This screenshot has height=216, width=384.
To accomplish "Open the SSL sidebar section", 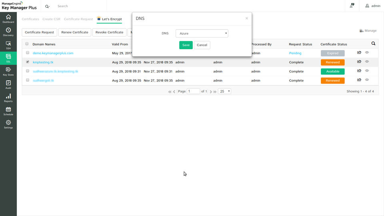I will point(8,58).
